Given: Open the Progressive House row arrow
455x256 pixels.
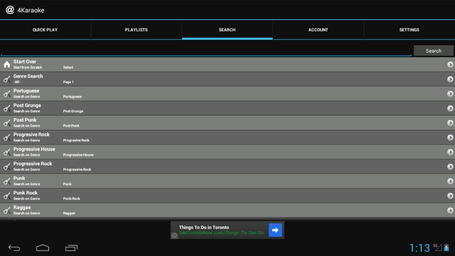Looking at the screenshot, I should click(450, 152).
